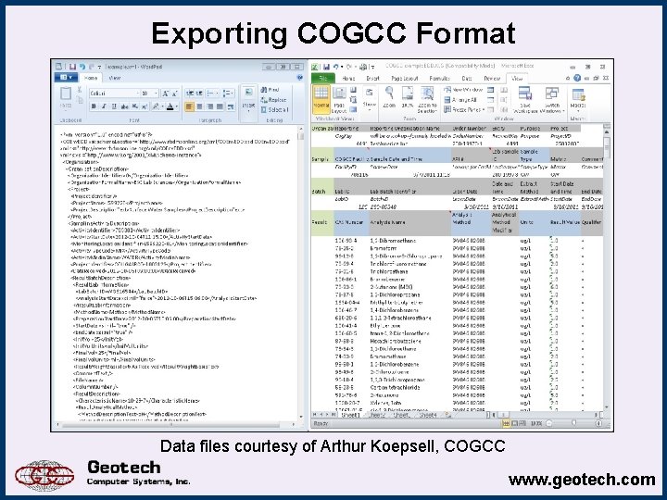Switch to Excel Insert tab
Viewport: 667px width, 500px height.
pos(372,78)
